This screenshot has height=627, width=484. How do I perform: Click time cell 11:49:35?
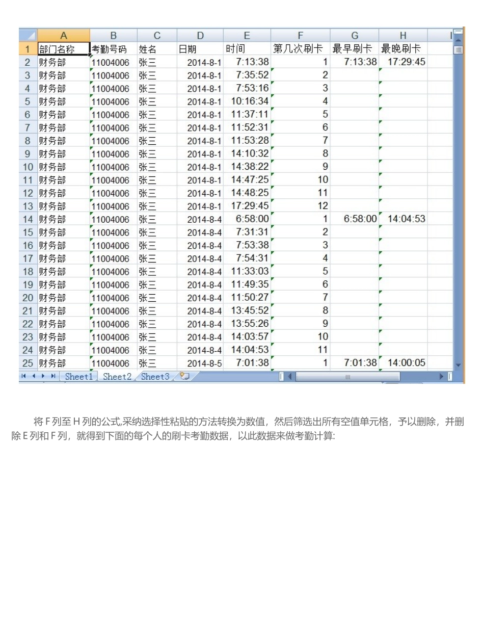pos(247,284)
